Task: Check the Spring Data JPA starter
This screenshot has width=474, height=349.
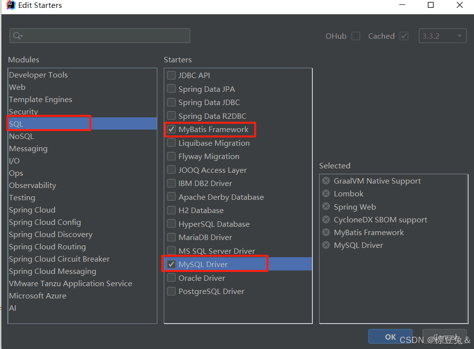Action: 172,89
